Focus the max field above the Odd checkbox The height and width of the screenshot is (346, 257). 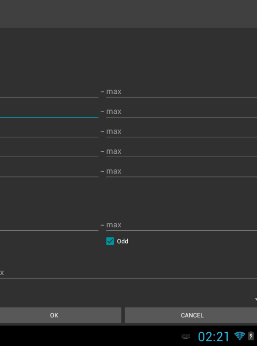182,225
